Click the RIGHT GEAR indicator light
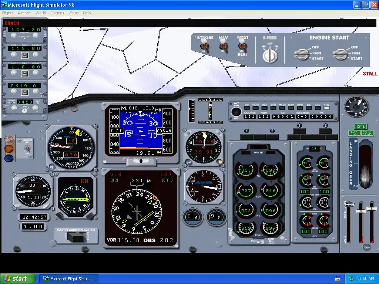379x284 pixels. pos(368,133)
